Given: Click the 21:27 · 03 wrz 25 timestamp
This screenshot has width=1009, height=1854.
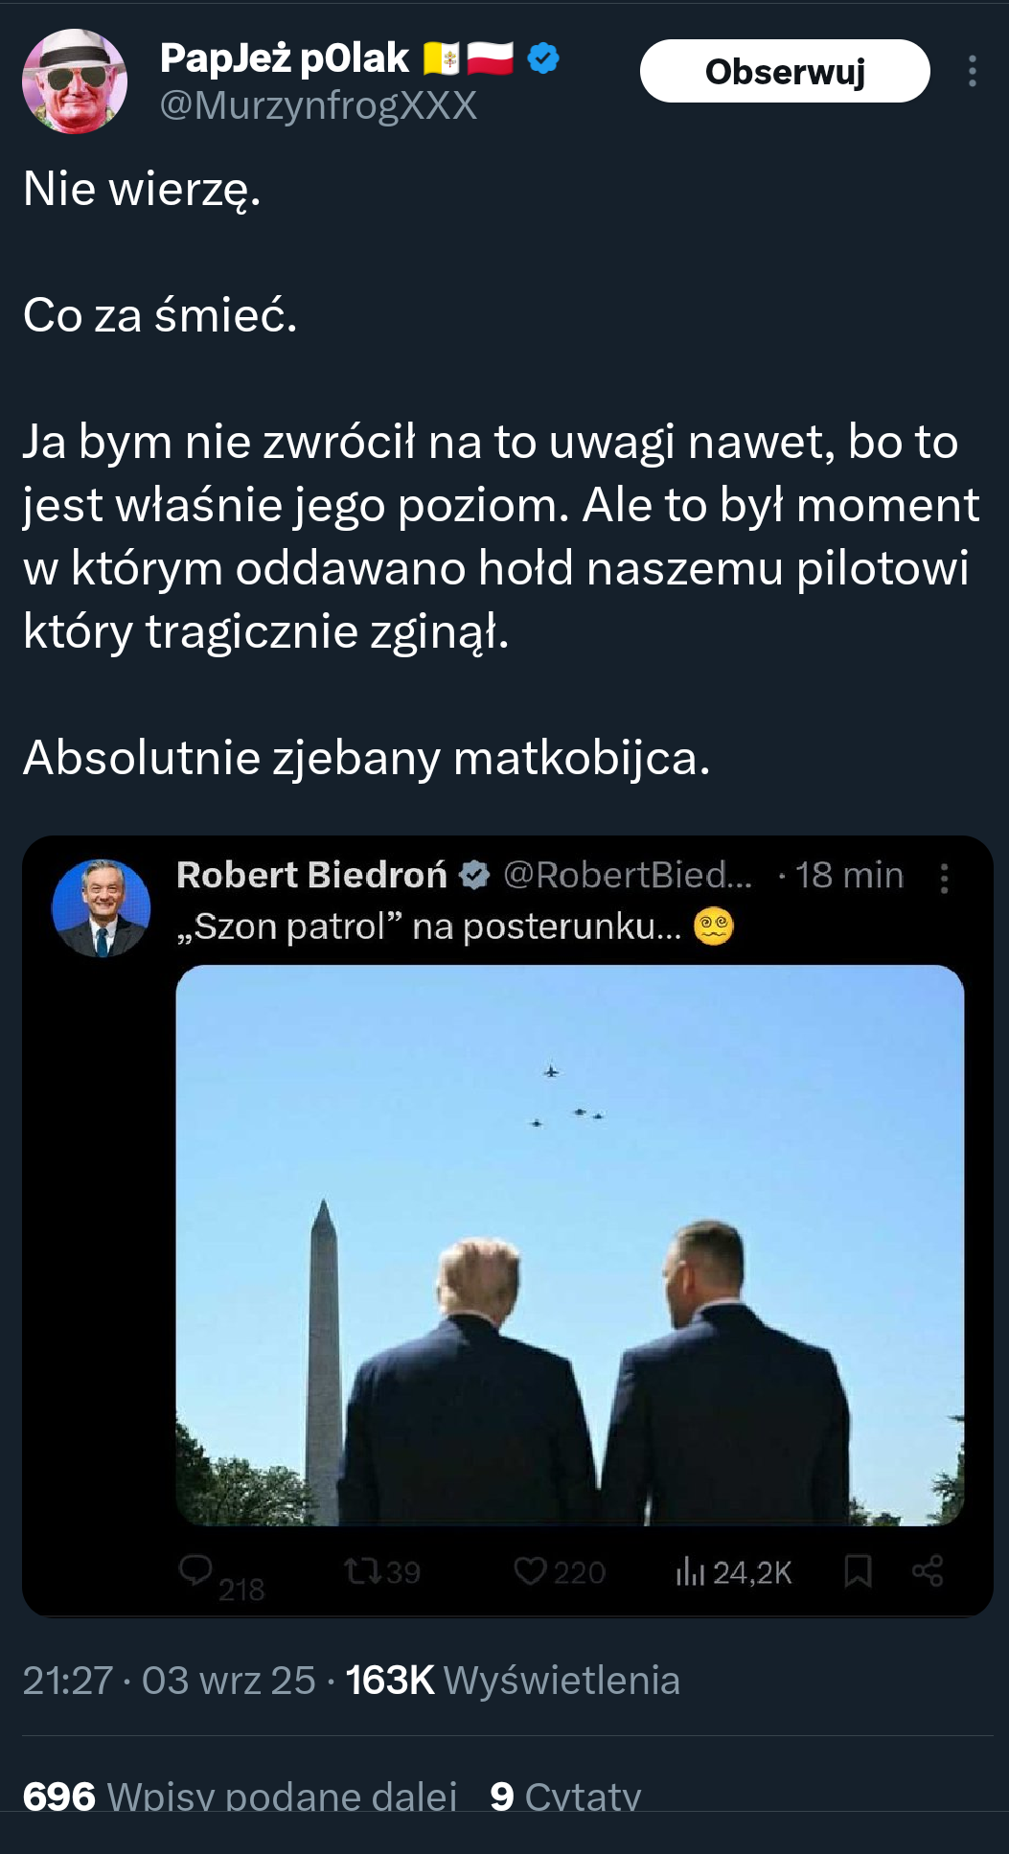Looking at the screenshot, I should (x=169, y=1680).
